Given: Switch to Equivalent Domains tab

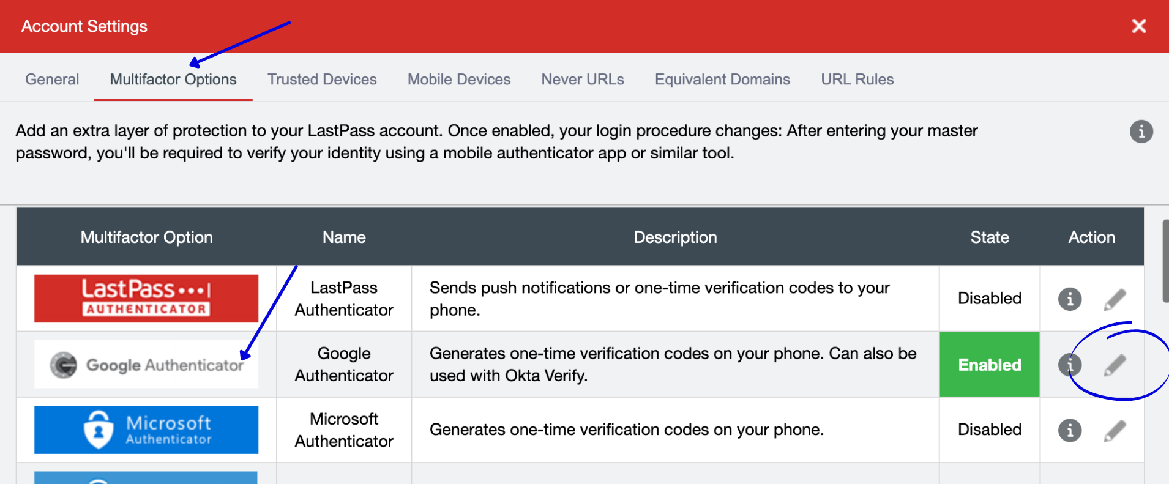Looking at the screenshot, I should coord(722,80).
